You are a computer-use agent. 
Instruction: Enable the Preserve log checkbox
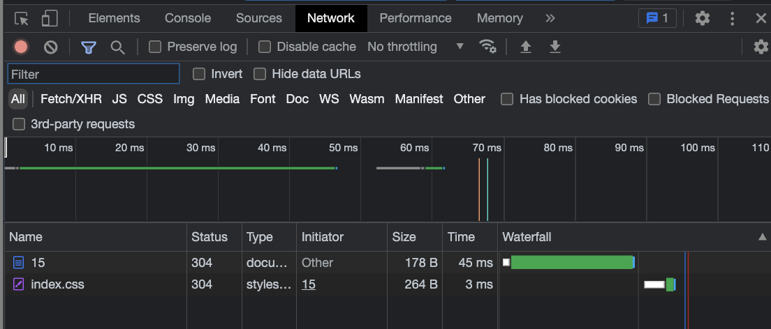[156, 47]
